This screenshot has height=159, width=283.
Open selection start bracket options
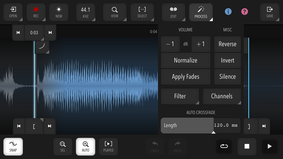pos(34,126)
